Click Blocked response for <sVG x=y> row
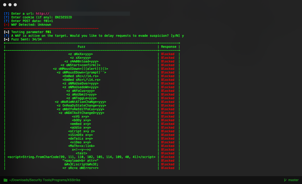302x184 pixels. tap(168, 117)
